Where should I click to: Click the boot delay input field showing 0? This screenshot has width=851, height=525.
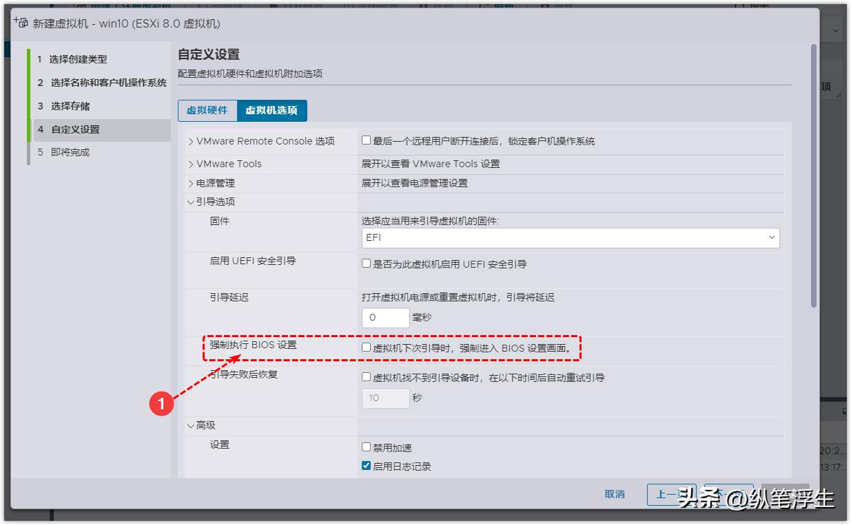pos(385,317)
